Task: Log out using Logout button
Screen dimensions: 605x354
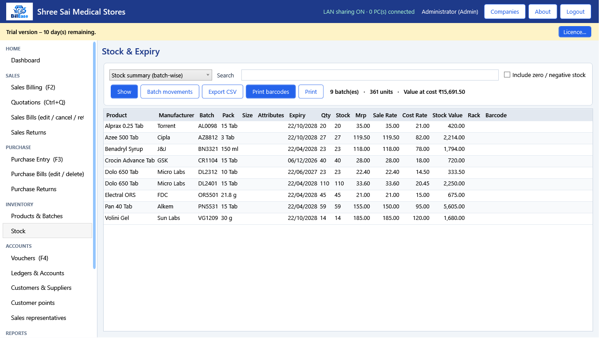Action: tap(576, 12)
